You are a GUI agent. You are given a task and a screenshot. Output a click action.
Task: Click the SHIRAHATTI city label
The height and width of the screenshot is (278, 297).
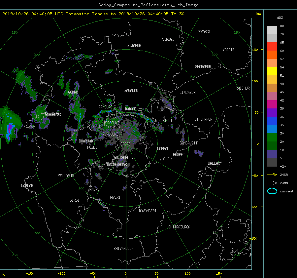tap(124, 157)
